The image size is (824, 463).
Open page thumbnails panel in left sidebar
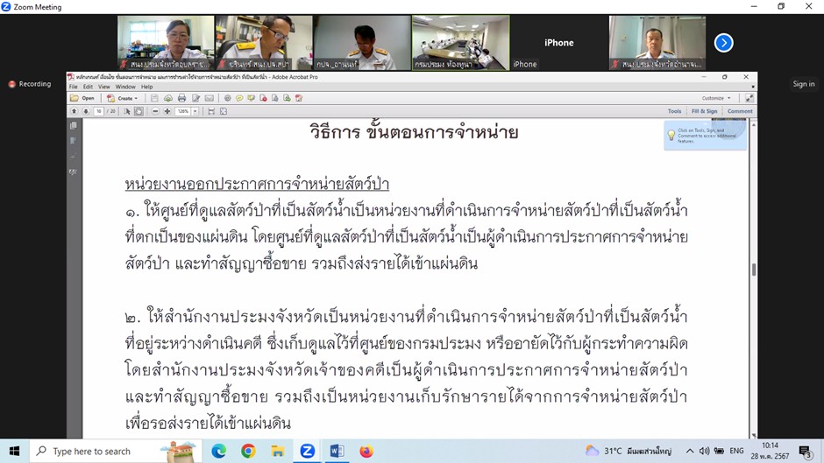(74, 126)
